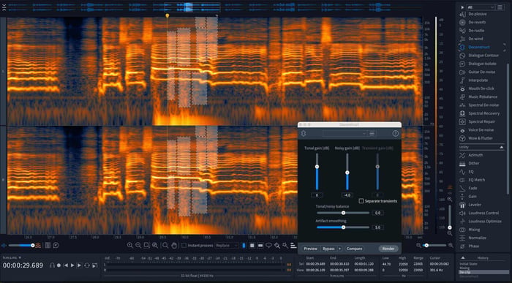Open Bypass plus options arrow
The width and height of the screenshot is (512, 283).
pyautogui.click(x=339, y=249)
